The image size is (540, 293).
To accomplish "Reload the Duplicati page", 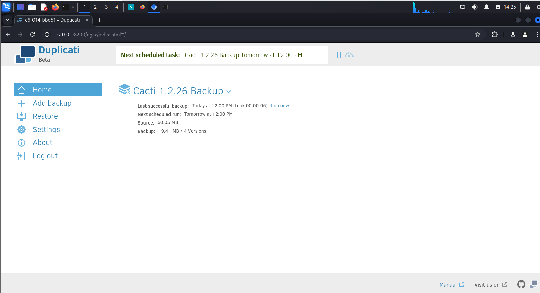I will click(x=32, y=35).
